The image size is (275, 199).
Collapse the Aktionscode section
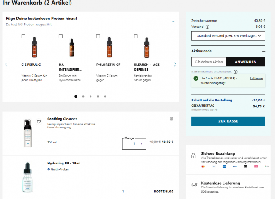point(264,51)
